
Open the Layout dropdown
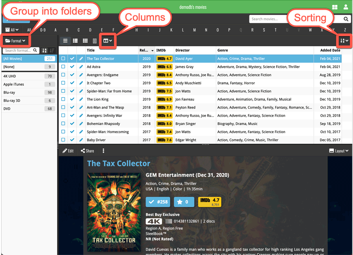tap(338, 151)
